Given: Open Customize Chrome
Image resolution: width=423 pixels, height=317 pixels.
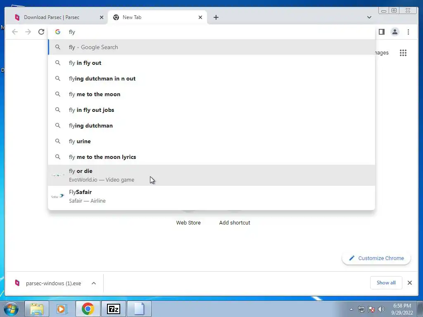Looking at the screenshot, I should tap(376, 258).
